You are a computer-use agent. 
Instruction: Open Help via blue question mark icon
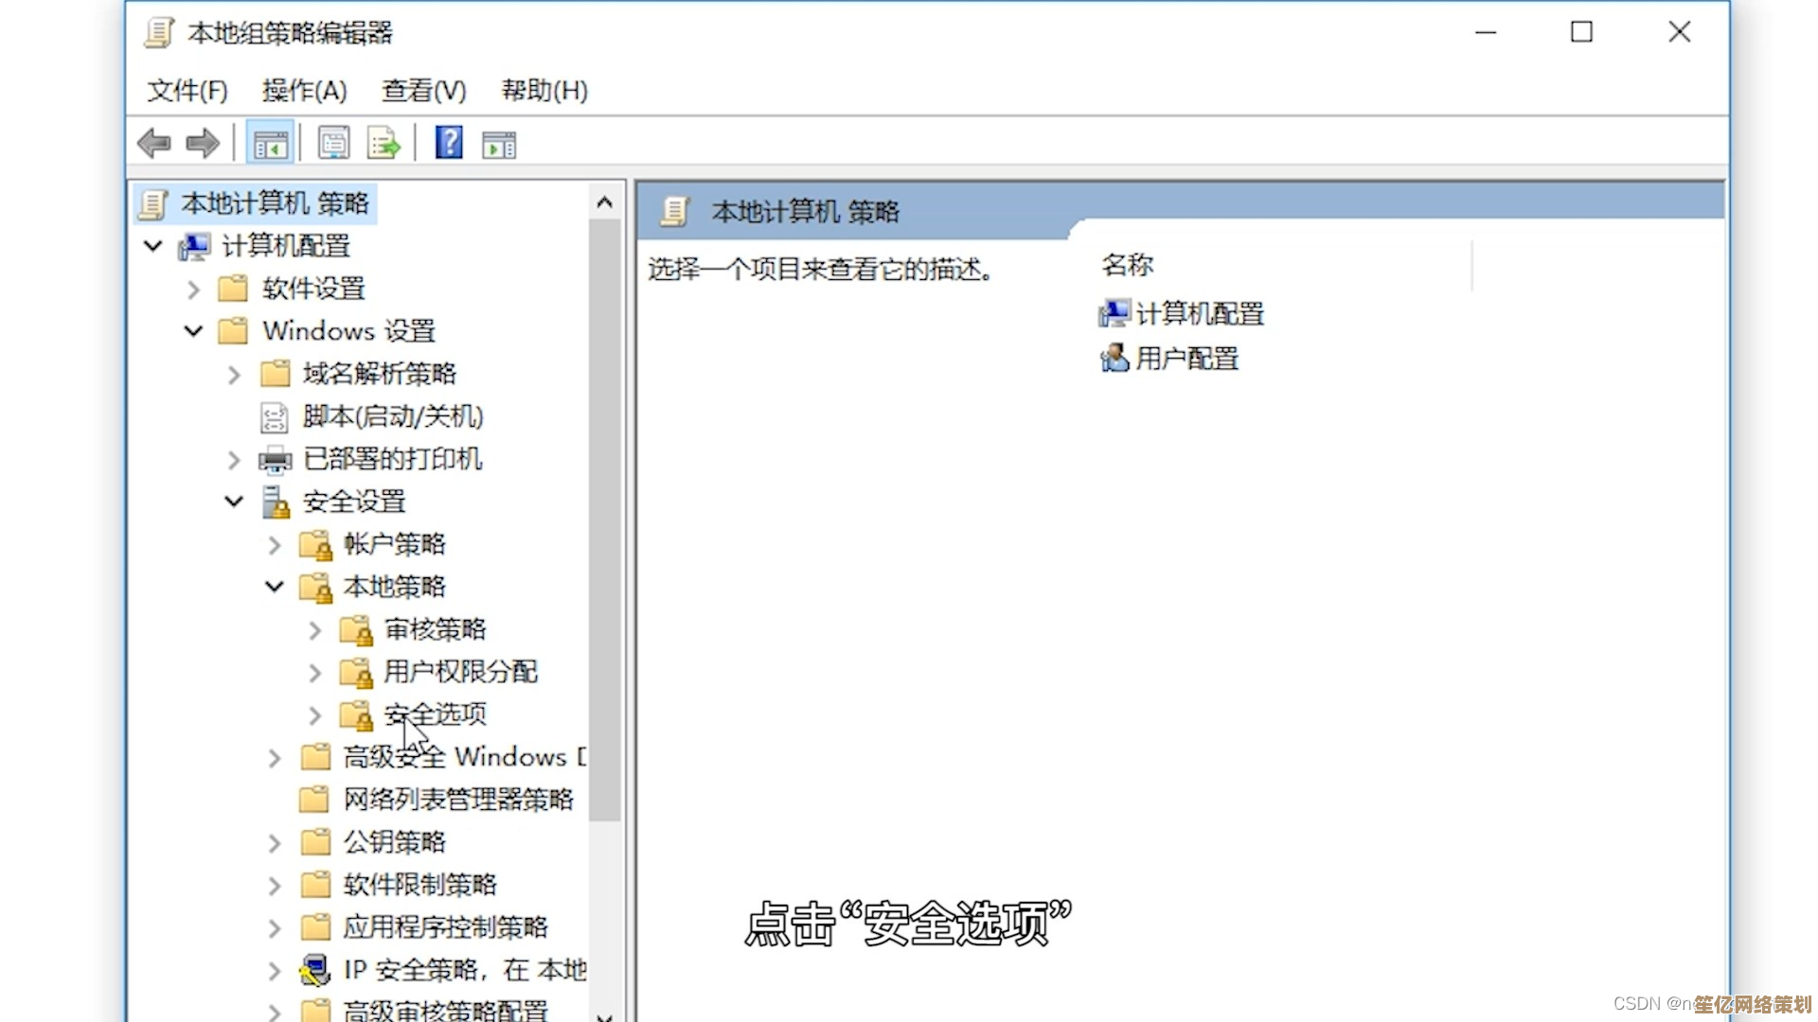449,144
